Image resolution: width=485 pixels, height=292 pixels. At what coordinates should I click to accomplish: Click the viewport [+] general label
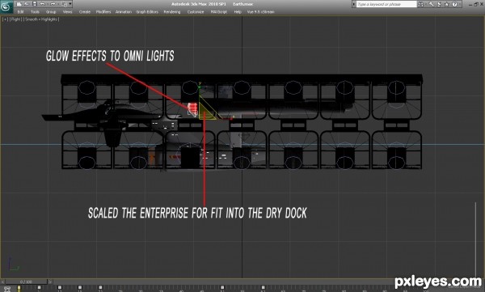(5, 19)
